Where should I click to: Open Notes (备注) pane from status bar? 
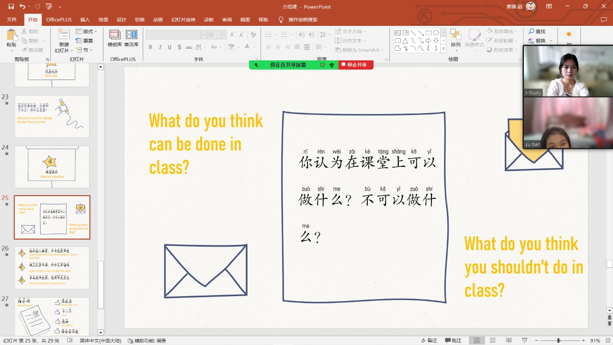coord(429,341)
